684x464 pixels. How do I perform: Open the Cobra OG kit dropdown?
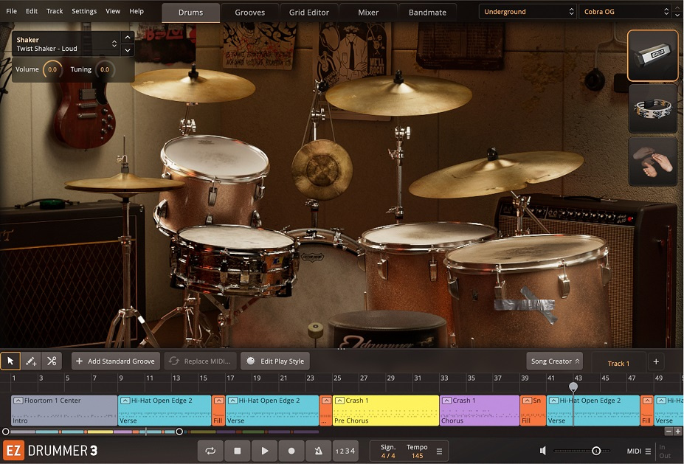point(622,11)
